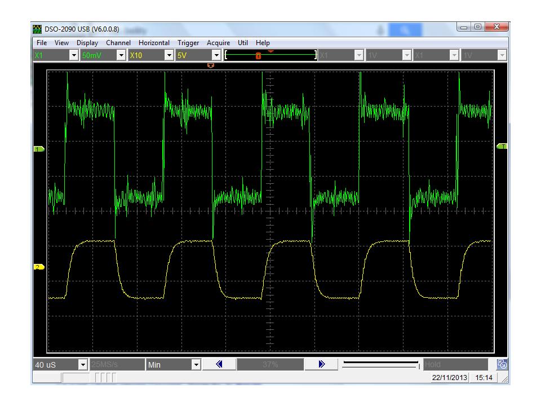Click the trigger level T marker

click(x=502, y=147)
